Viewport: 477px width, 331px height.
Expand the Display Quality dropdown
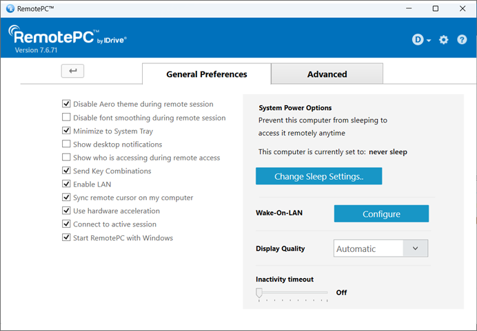click(x=415, y=248)
